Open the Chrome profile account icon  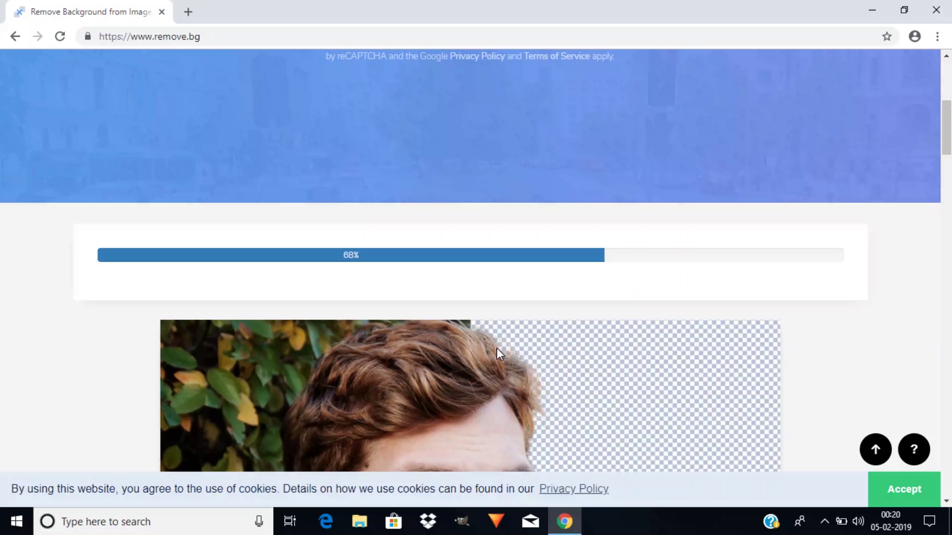click(x=915, y=36)
